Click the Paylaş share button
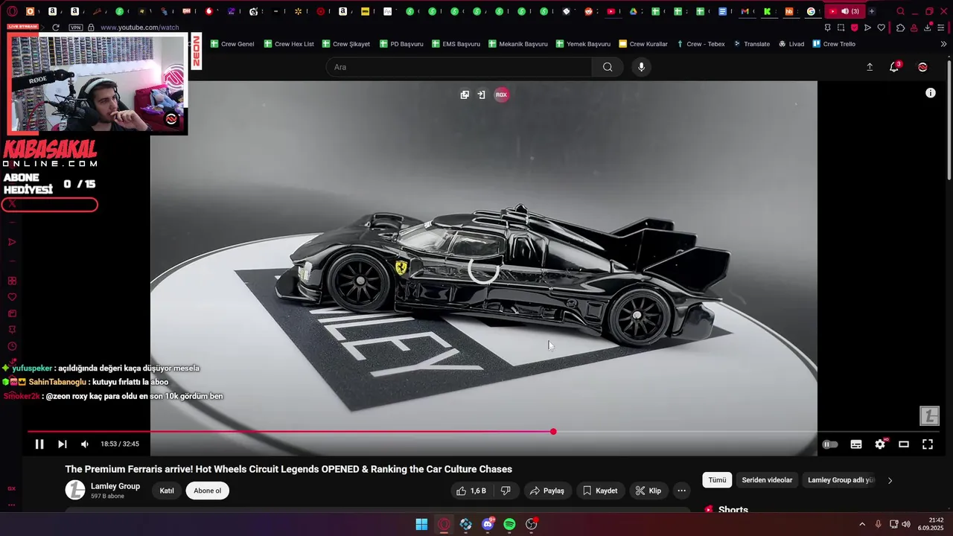The image size is (953, 536). 547,491
